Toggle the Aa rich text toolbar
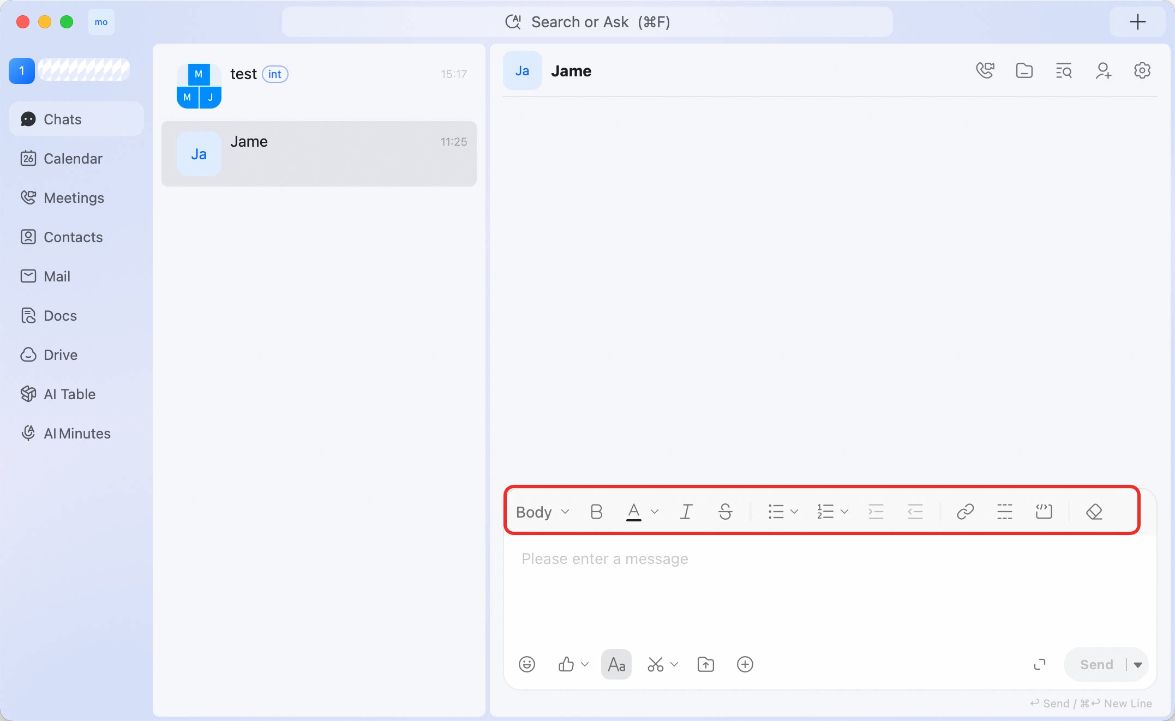 tap(616, 664)
